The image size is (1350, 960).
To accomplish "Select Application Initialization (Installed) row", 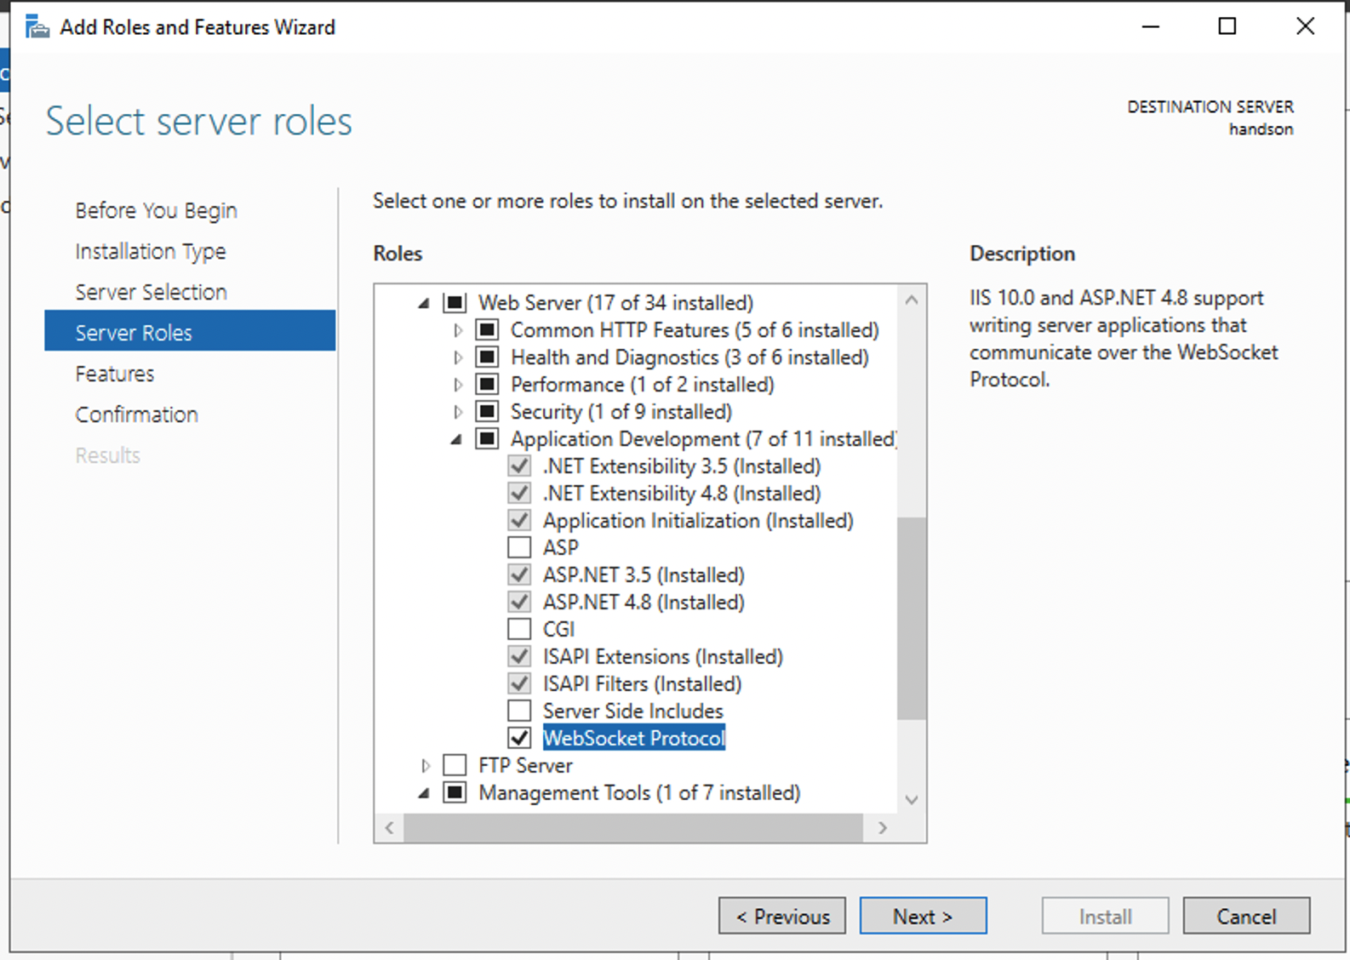I will tap(698, 520).
